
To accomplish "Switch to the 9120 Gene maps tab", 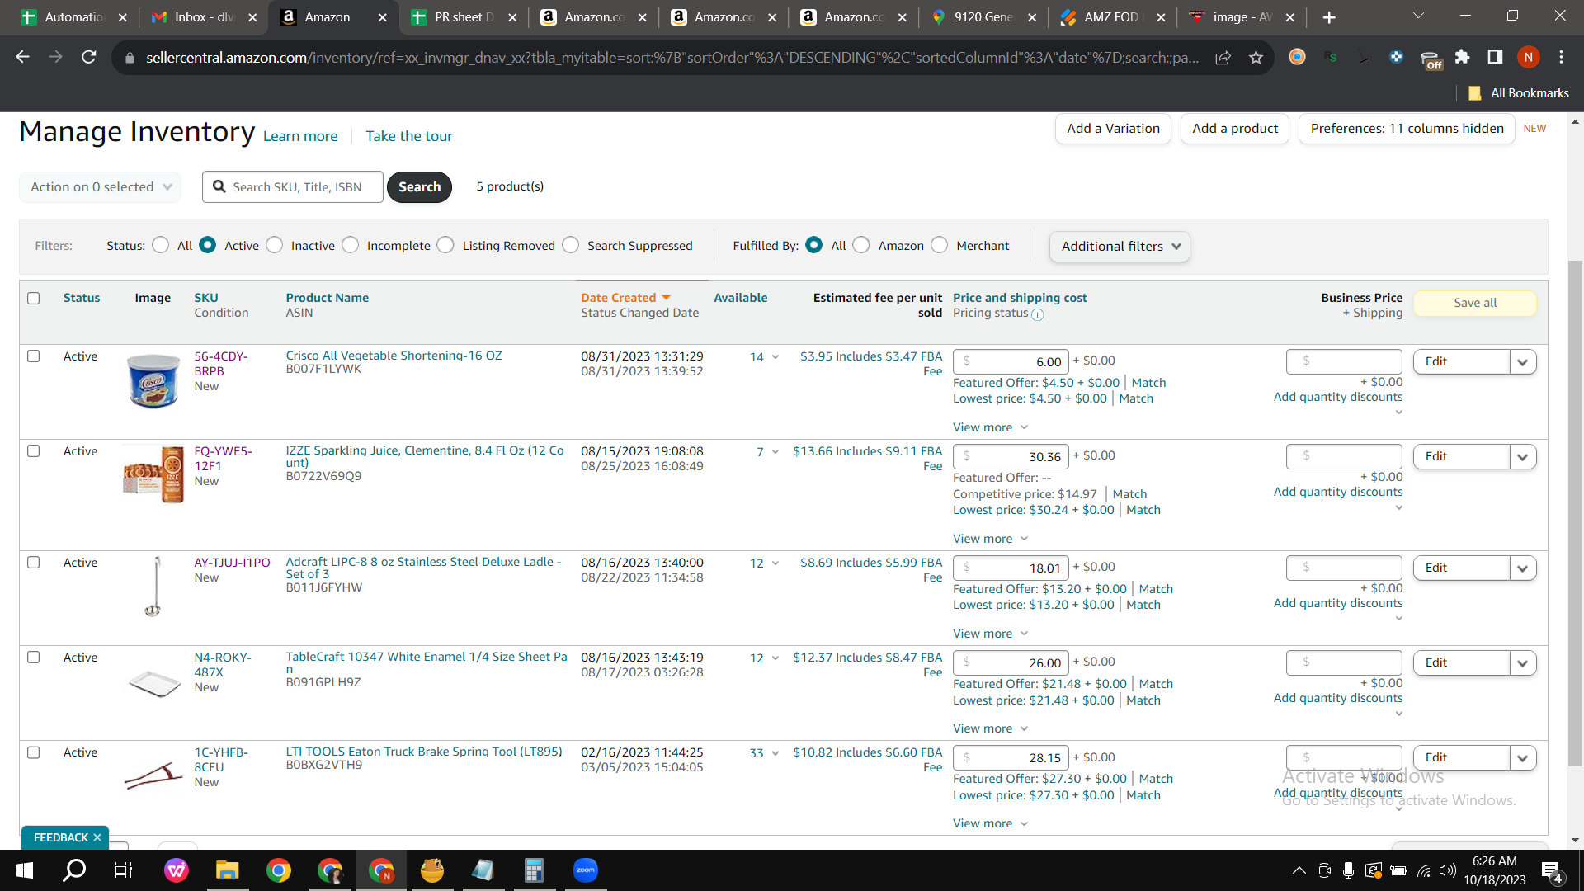I will point(983,17).
